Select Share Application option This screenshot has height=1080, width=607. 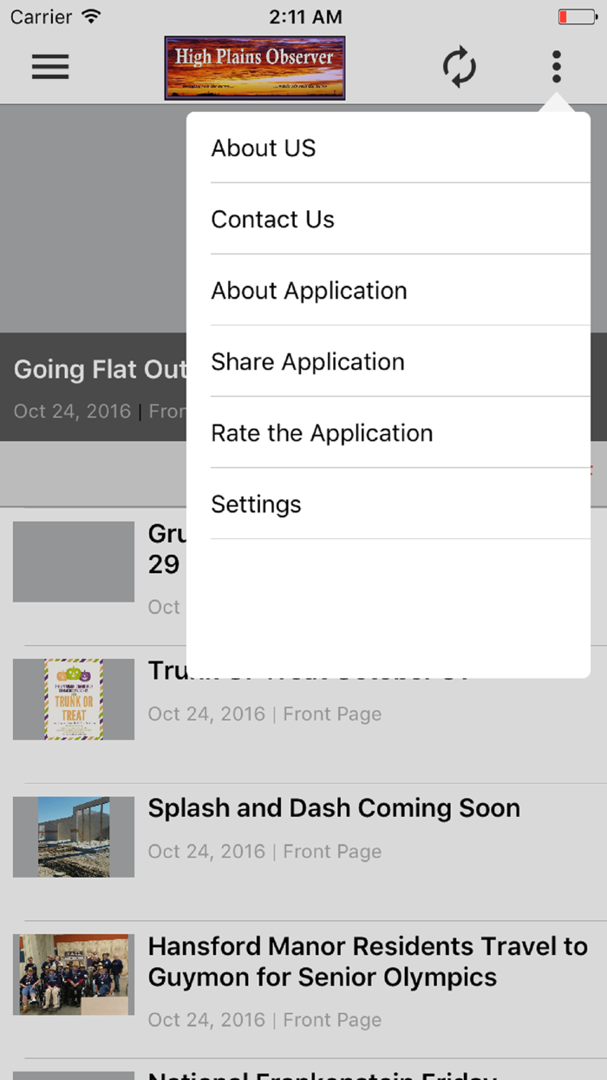(x=308, y=362)
